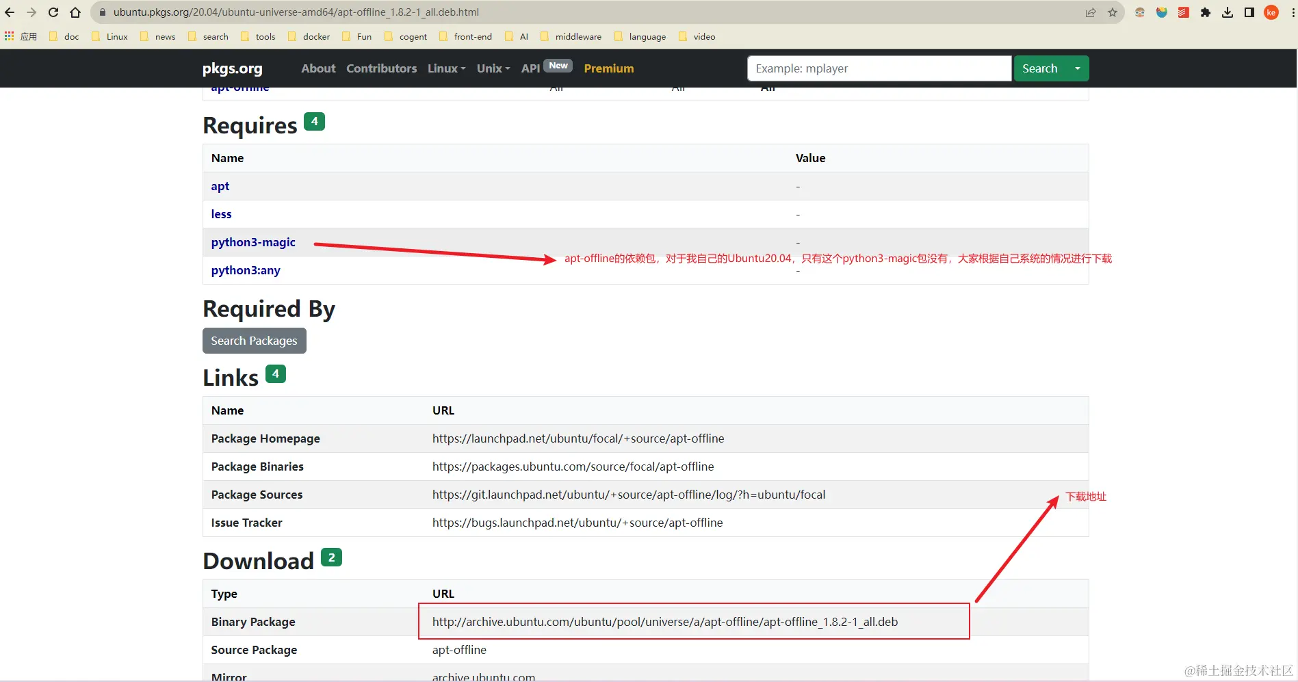This screenshot has width=1298, height=682.
Task: Open the 'doc' bookmark folder
Action: pyautogui.click(x=64, y=37)
